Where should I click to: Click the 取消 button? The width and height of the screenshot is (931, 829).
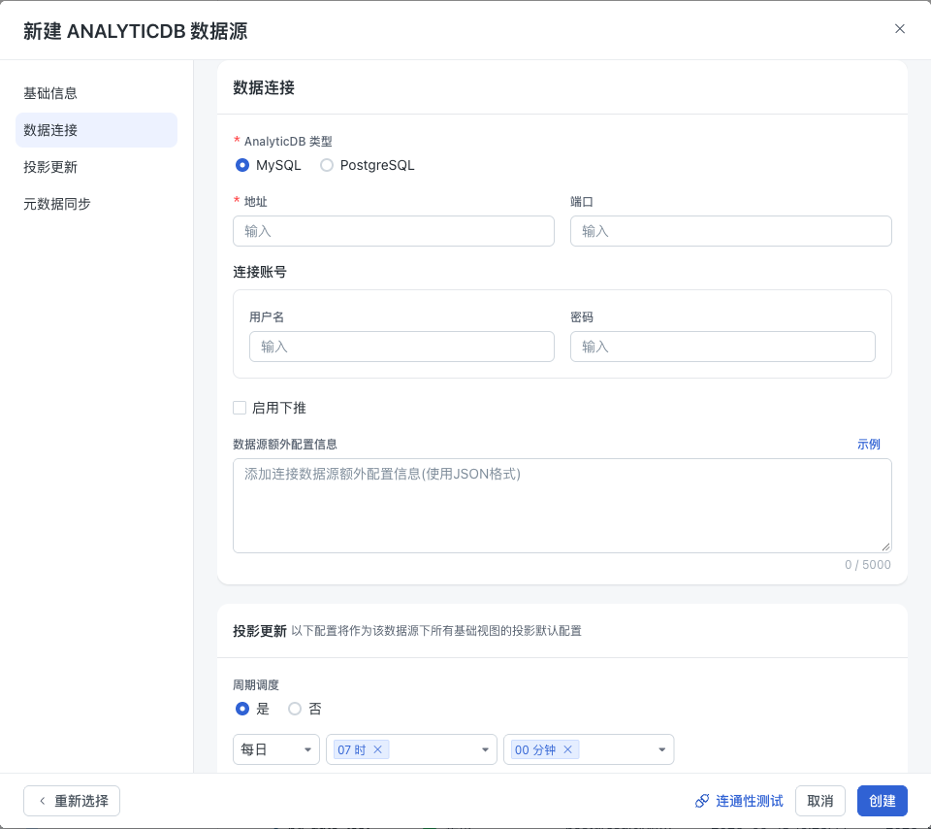pyautogui.click(x=820, y=801)
